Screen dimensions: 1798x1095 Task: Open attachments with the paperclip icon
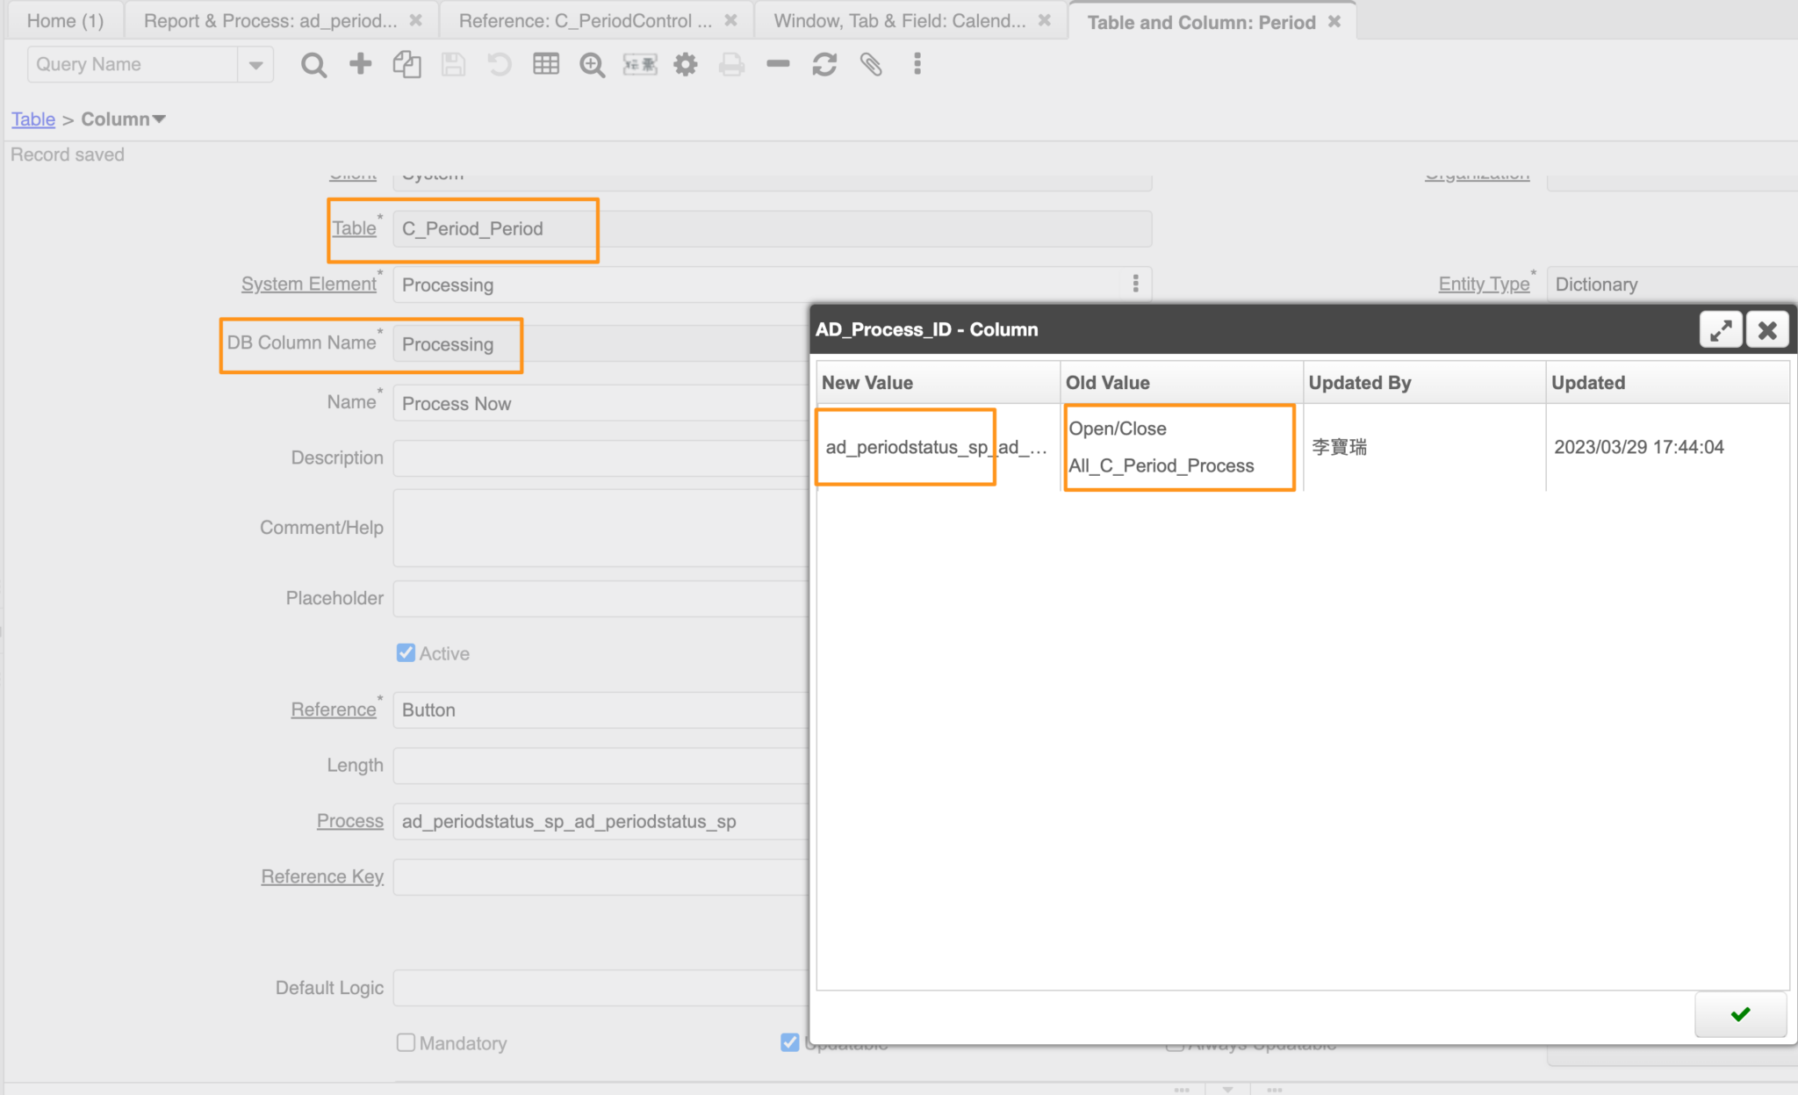click(x=871, y=64)
